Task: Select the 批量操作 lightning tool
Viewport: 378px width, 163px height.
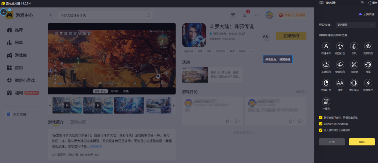Action: [368, 83]
